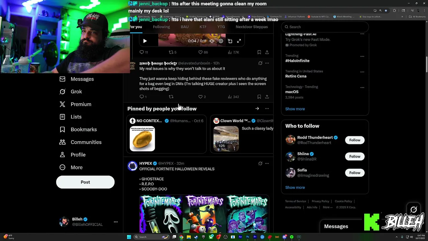Switch to the YTG tab
This screenshot has width=428, height=241.
pos(221,27)
